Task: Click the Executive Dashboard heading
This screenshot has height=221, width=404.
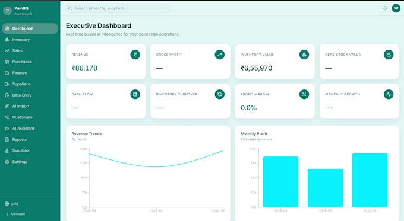Action: click(x=99, y=25)
